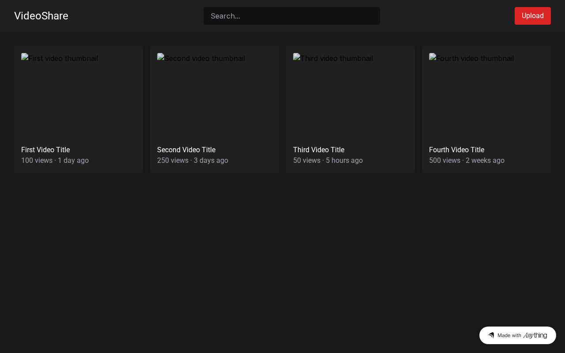Click "100 views · 1 day ago" metadata
Screen dimensions: 565x353
55,161
